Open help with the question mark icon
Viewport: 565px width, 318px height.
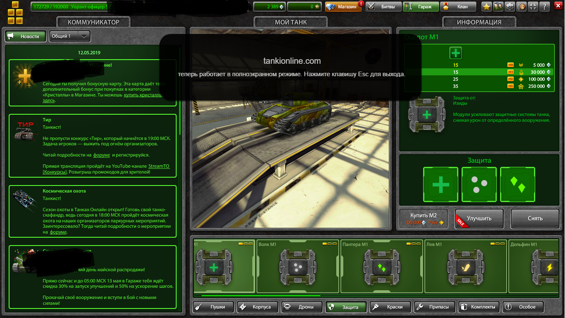point(545,7)
